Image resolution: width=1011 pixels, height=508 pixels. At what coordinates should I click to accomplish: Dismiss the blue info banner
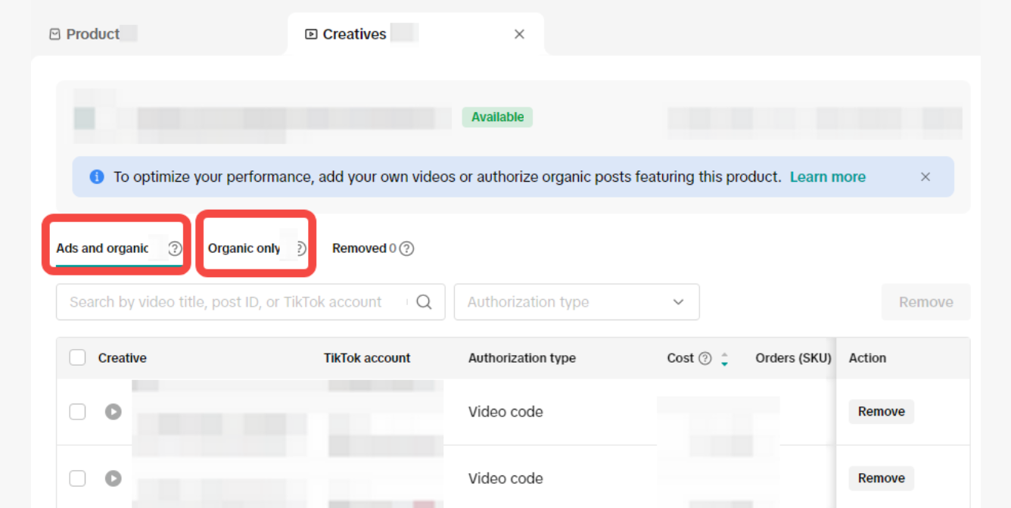click(925, 177)
